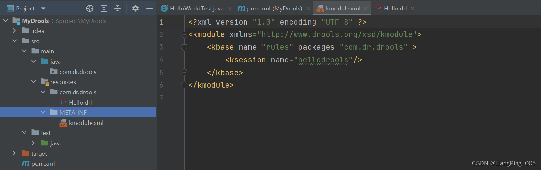Collapse the main folder
The width and height of the screenshot is (541, 170).
click(x=24, y=51)
